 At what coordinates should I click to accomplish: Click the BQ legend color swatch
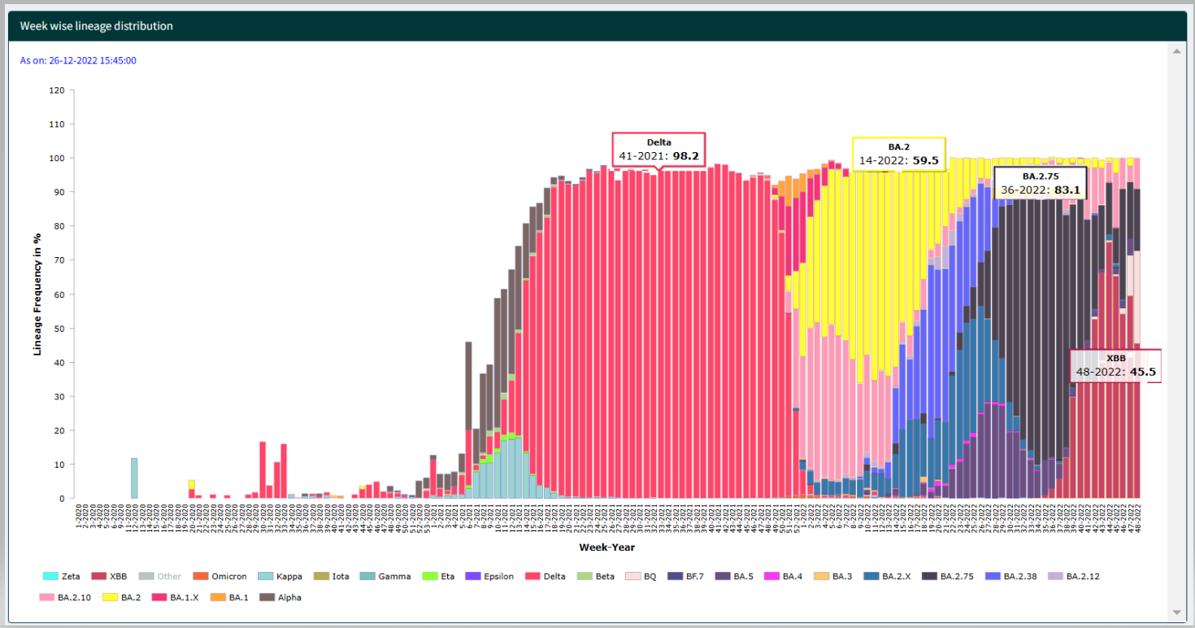[x=633, y=576]
